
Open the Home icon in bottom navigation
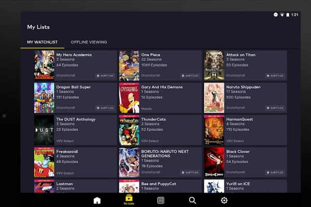click(97, 200)
